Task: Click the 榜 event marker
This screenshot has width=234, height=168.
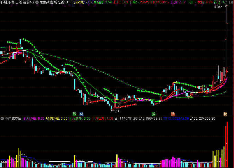Action: 225,114
